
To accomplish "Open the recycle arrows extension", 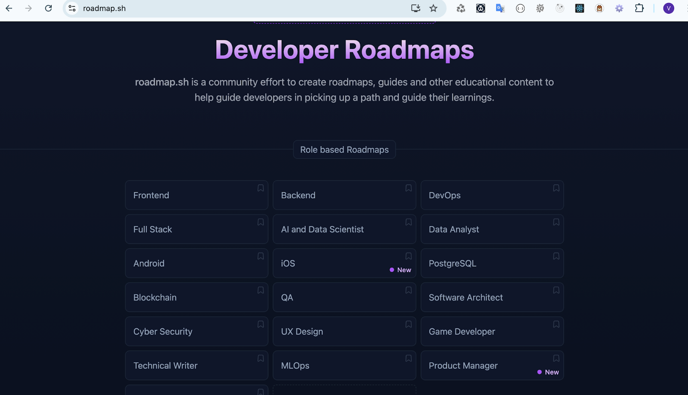I will [x=461, y=8].
